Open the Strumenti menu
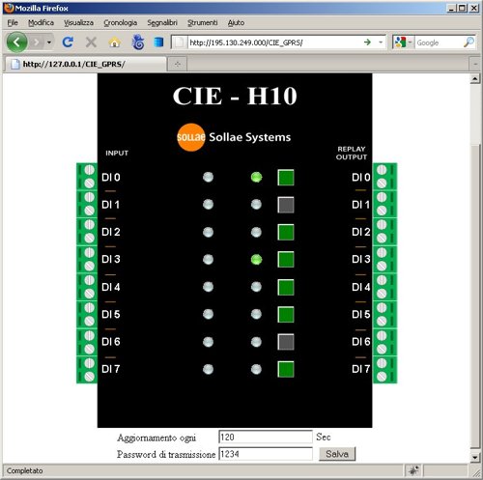The width and height of the screenshot is (483, 480). [x=202, y=22]
